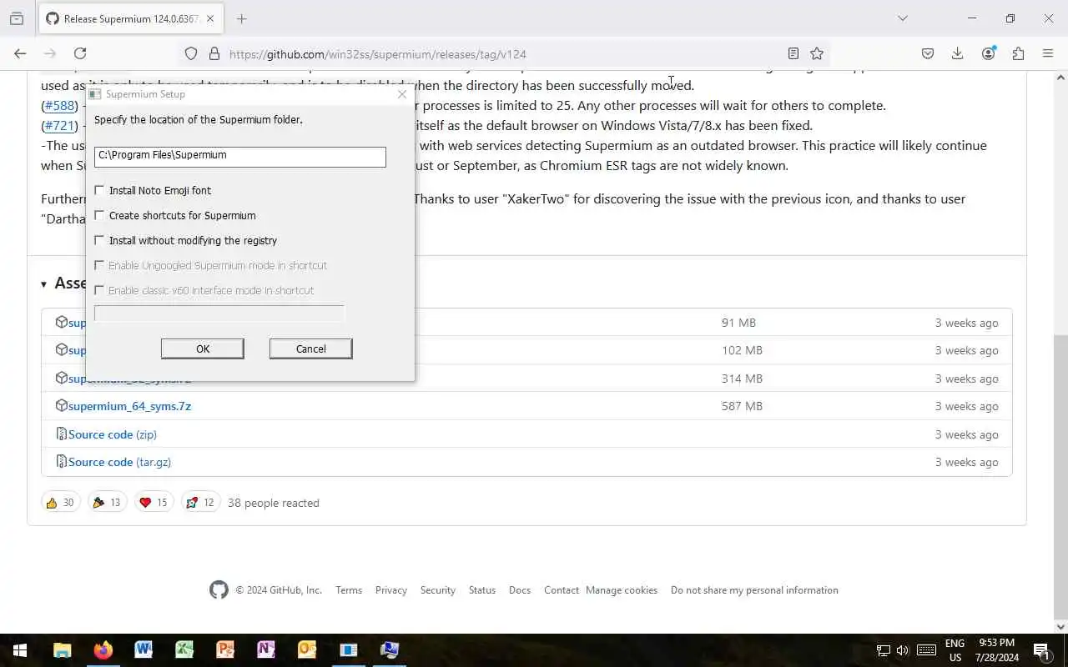Click GitHub logo in footer
1068x667 pixels.
(219, 590)
